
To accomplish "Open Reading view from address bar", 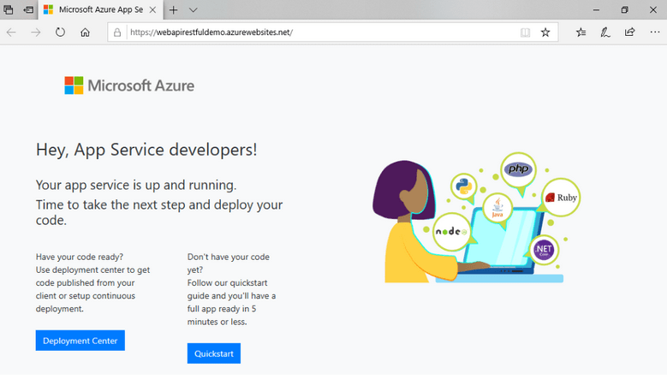I will [525, 33].
